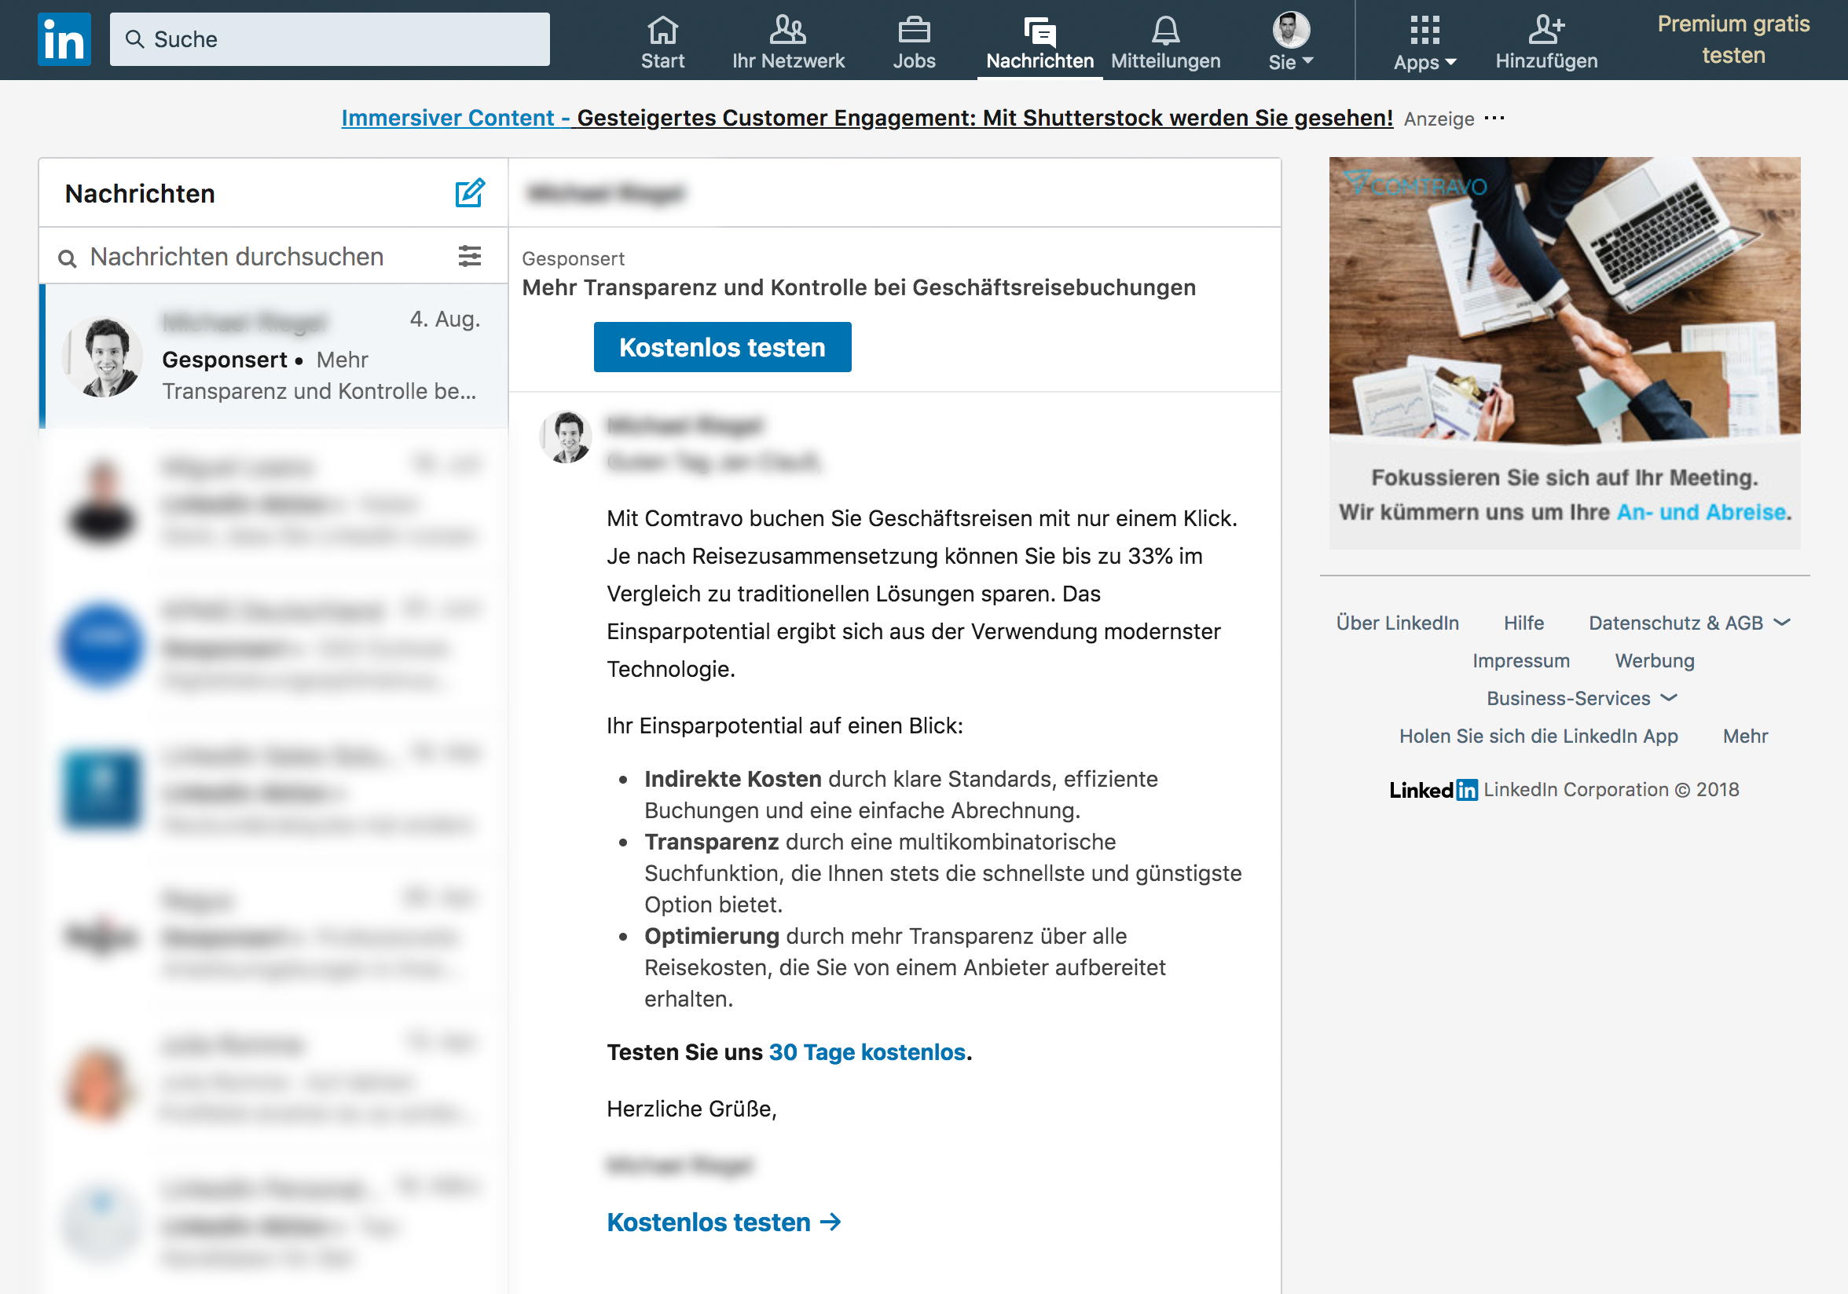Expand the Sie profile menu
This screenshot has width=1848, height=1294.
click(1290, 42)
